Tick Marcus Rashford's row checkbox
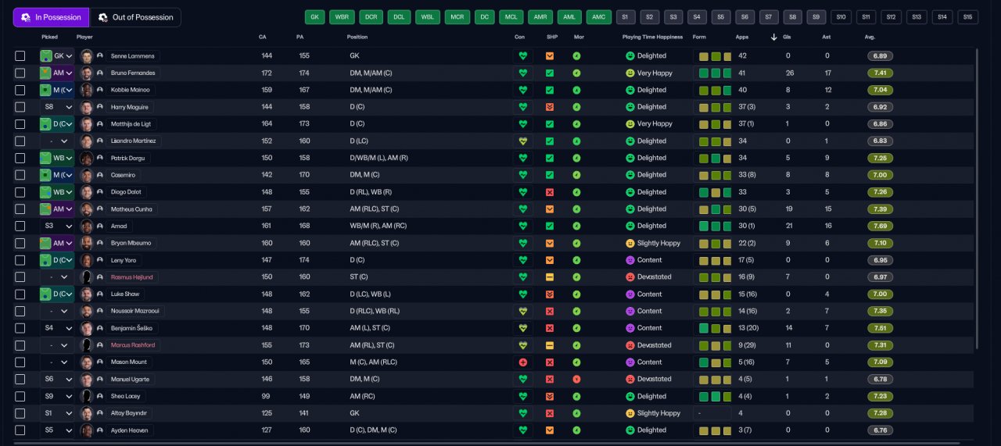1001x446 pixels. 20,345
